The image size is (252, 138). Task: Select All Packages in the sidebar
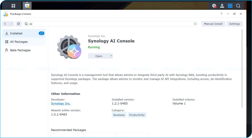point(24,42)
